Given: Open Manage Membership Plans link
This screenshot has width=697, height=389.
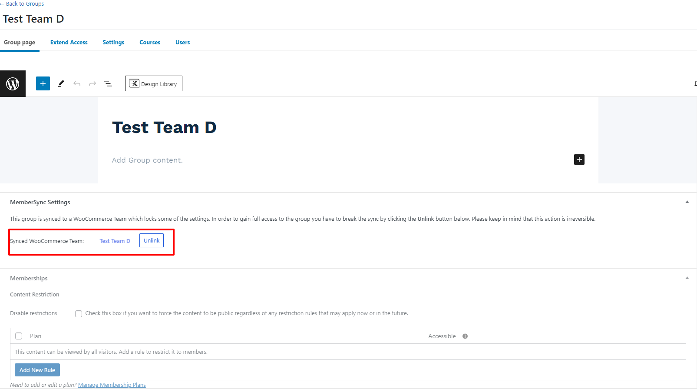Looking at the screenshot, I should click(112, 385).
